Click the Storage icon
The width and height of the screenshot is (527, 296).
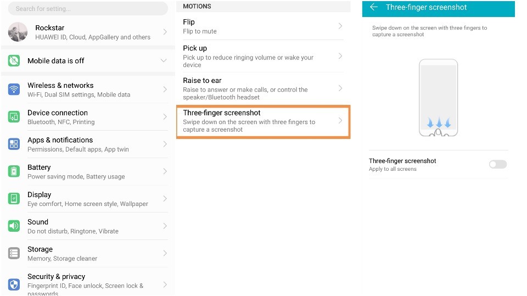pos(14,253)
